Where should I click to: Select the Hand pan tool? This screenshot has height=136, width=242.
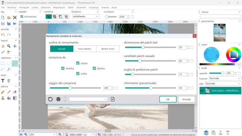tap(3, 46)
